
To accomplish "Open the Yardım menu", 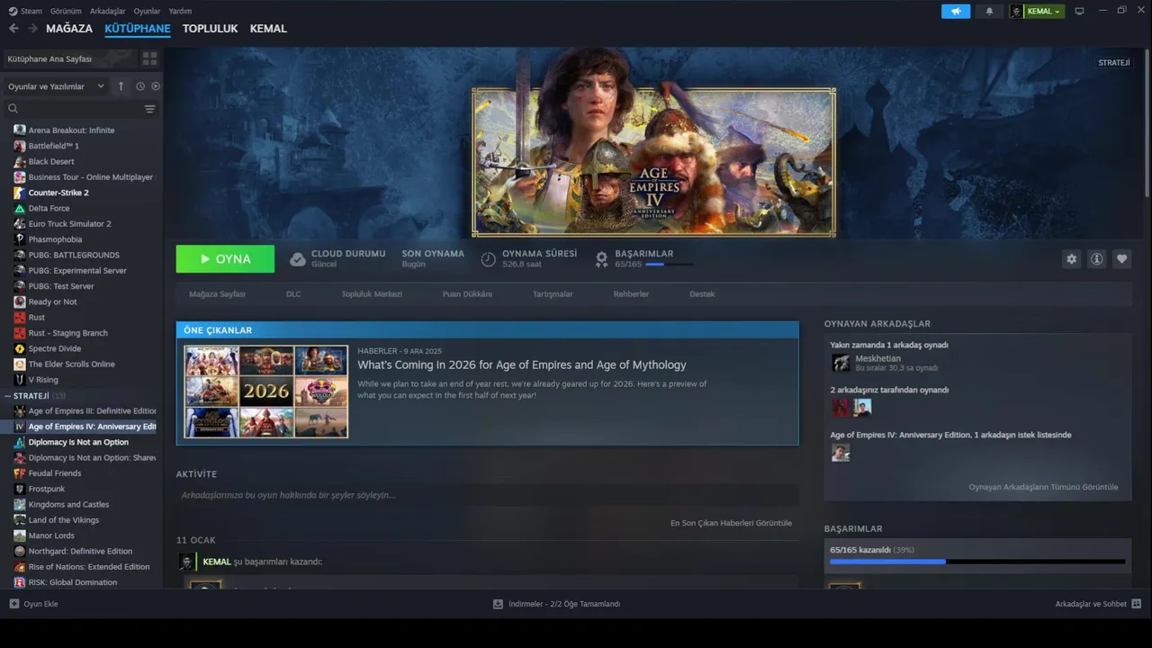I will pos(180,11).
